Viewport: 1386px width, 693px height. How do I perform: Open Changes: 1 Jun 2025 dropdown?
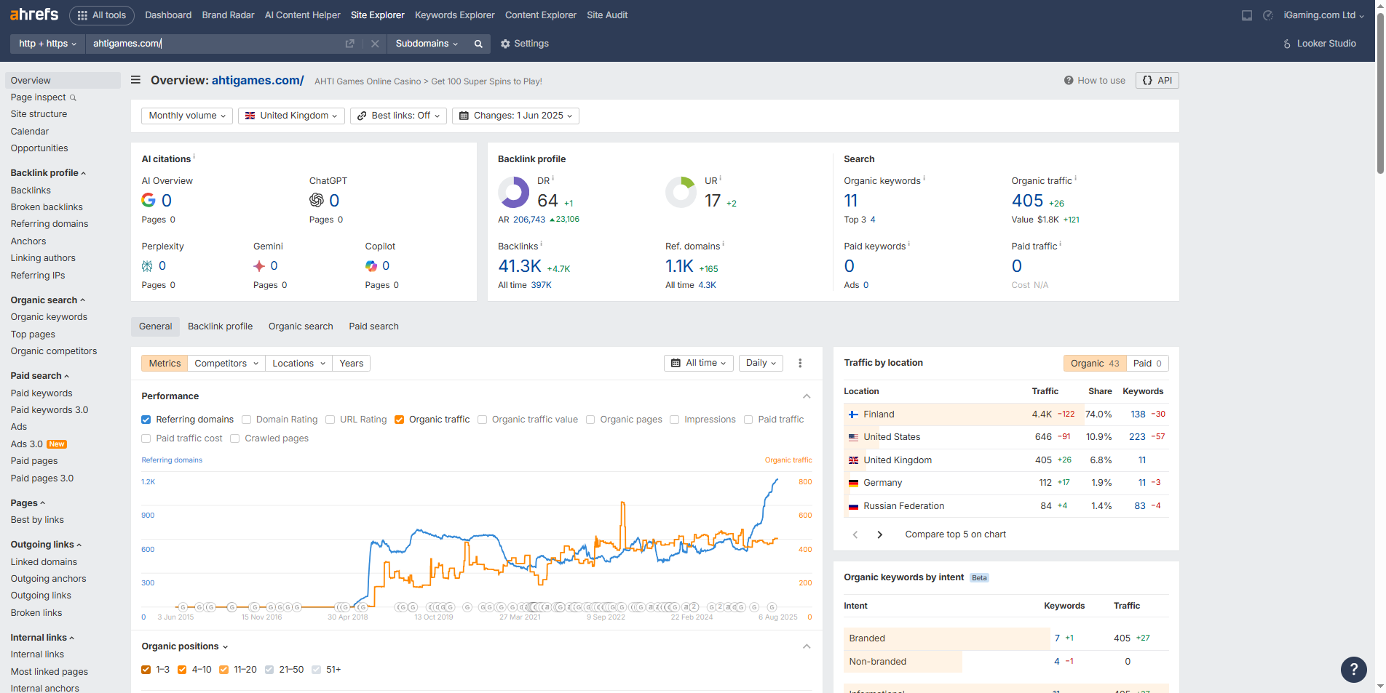(515, 116)
